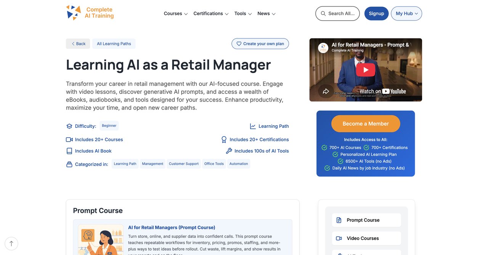The width and height of the screenshot is (488, 255).
Task: Click the scroll-to-top arrow button
Action: (11, 244)
